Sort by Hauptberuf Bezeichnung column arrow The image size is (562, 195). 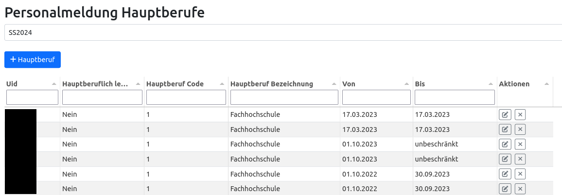coord(334,84)
